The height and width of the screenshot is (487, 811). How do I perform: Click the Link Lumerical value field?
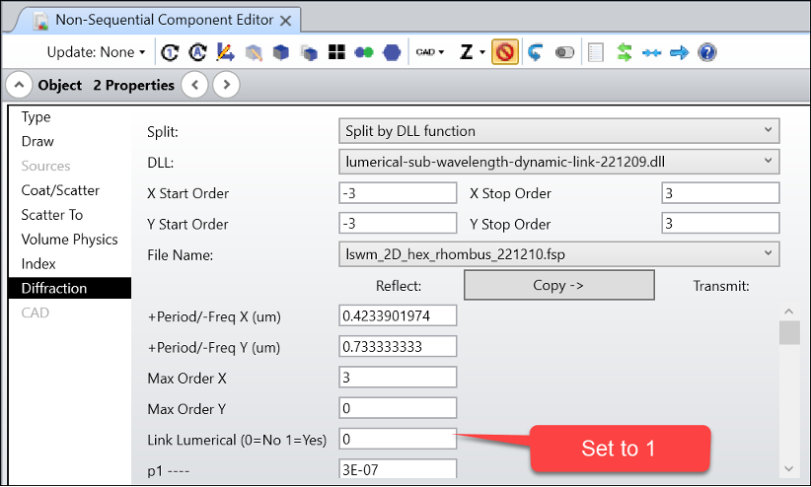click(398, 439)
